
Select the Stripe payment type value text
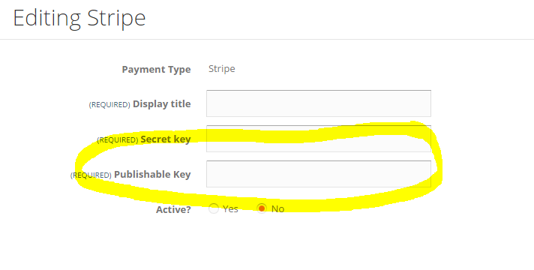tap(222, 69)
